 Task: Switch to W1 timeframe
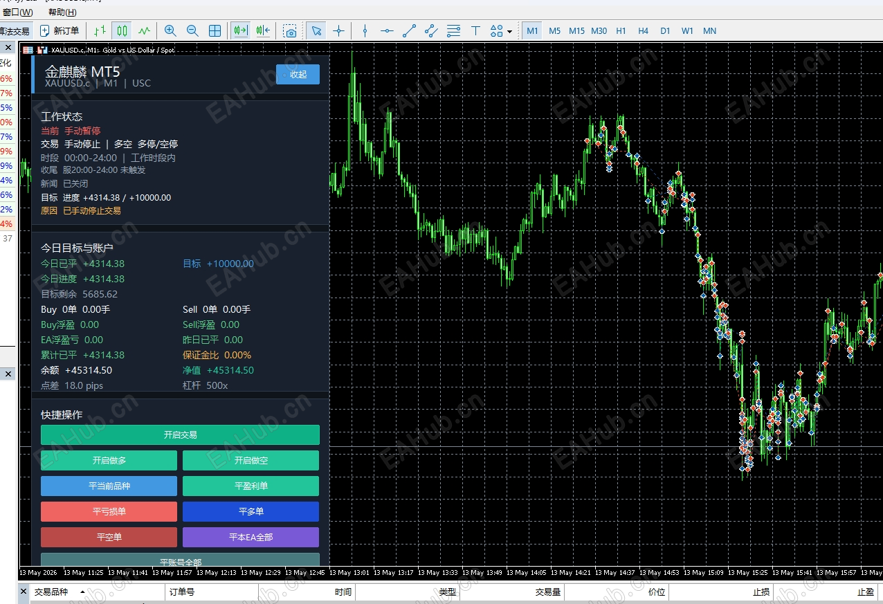click(687, 30)
